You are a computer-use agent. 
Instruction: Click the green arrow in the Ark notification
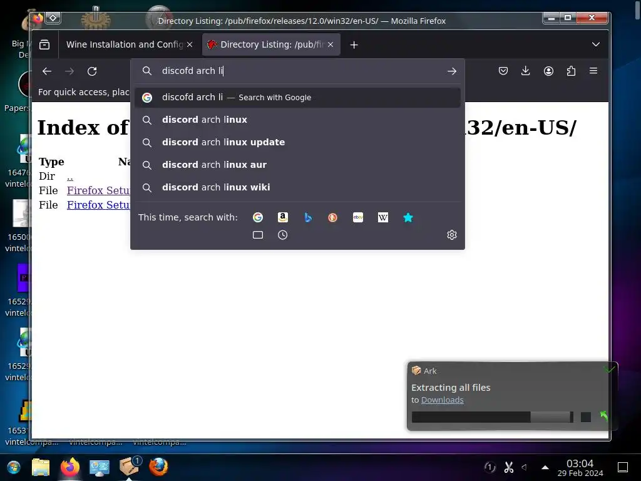tap(604, 416)
